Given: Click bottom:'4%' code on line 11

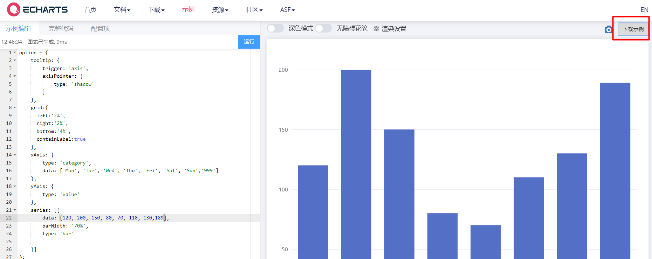Looking at the screenshot, I should click(x=54, y=131).
